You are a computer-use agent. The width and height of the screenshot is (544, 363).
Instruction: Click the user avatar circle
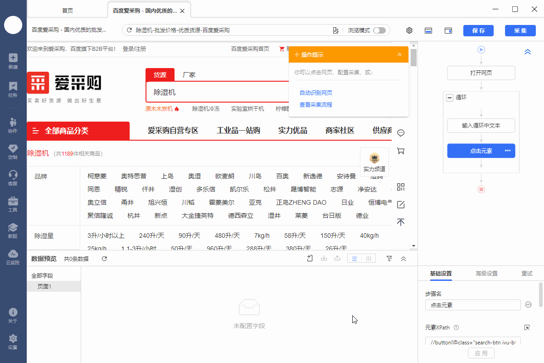pos(13,25)
